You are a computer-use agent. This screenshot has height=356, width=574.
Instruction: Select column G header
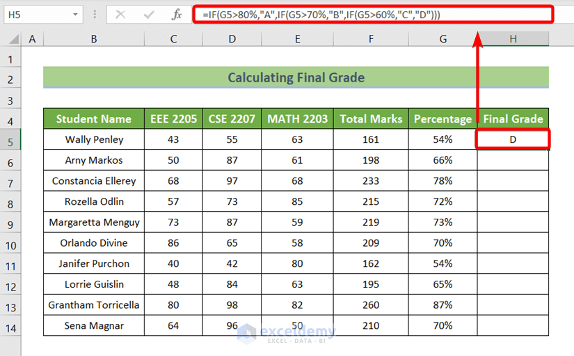(x=443, y=39)
